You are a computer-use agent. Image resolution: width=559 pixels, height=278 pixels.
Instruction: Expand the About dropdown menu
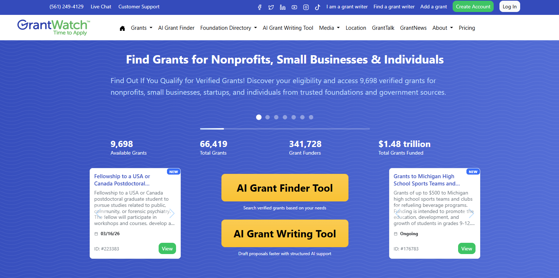pyautogui.click(x=442, y=28)
